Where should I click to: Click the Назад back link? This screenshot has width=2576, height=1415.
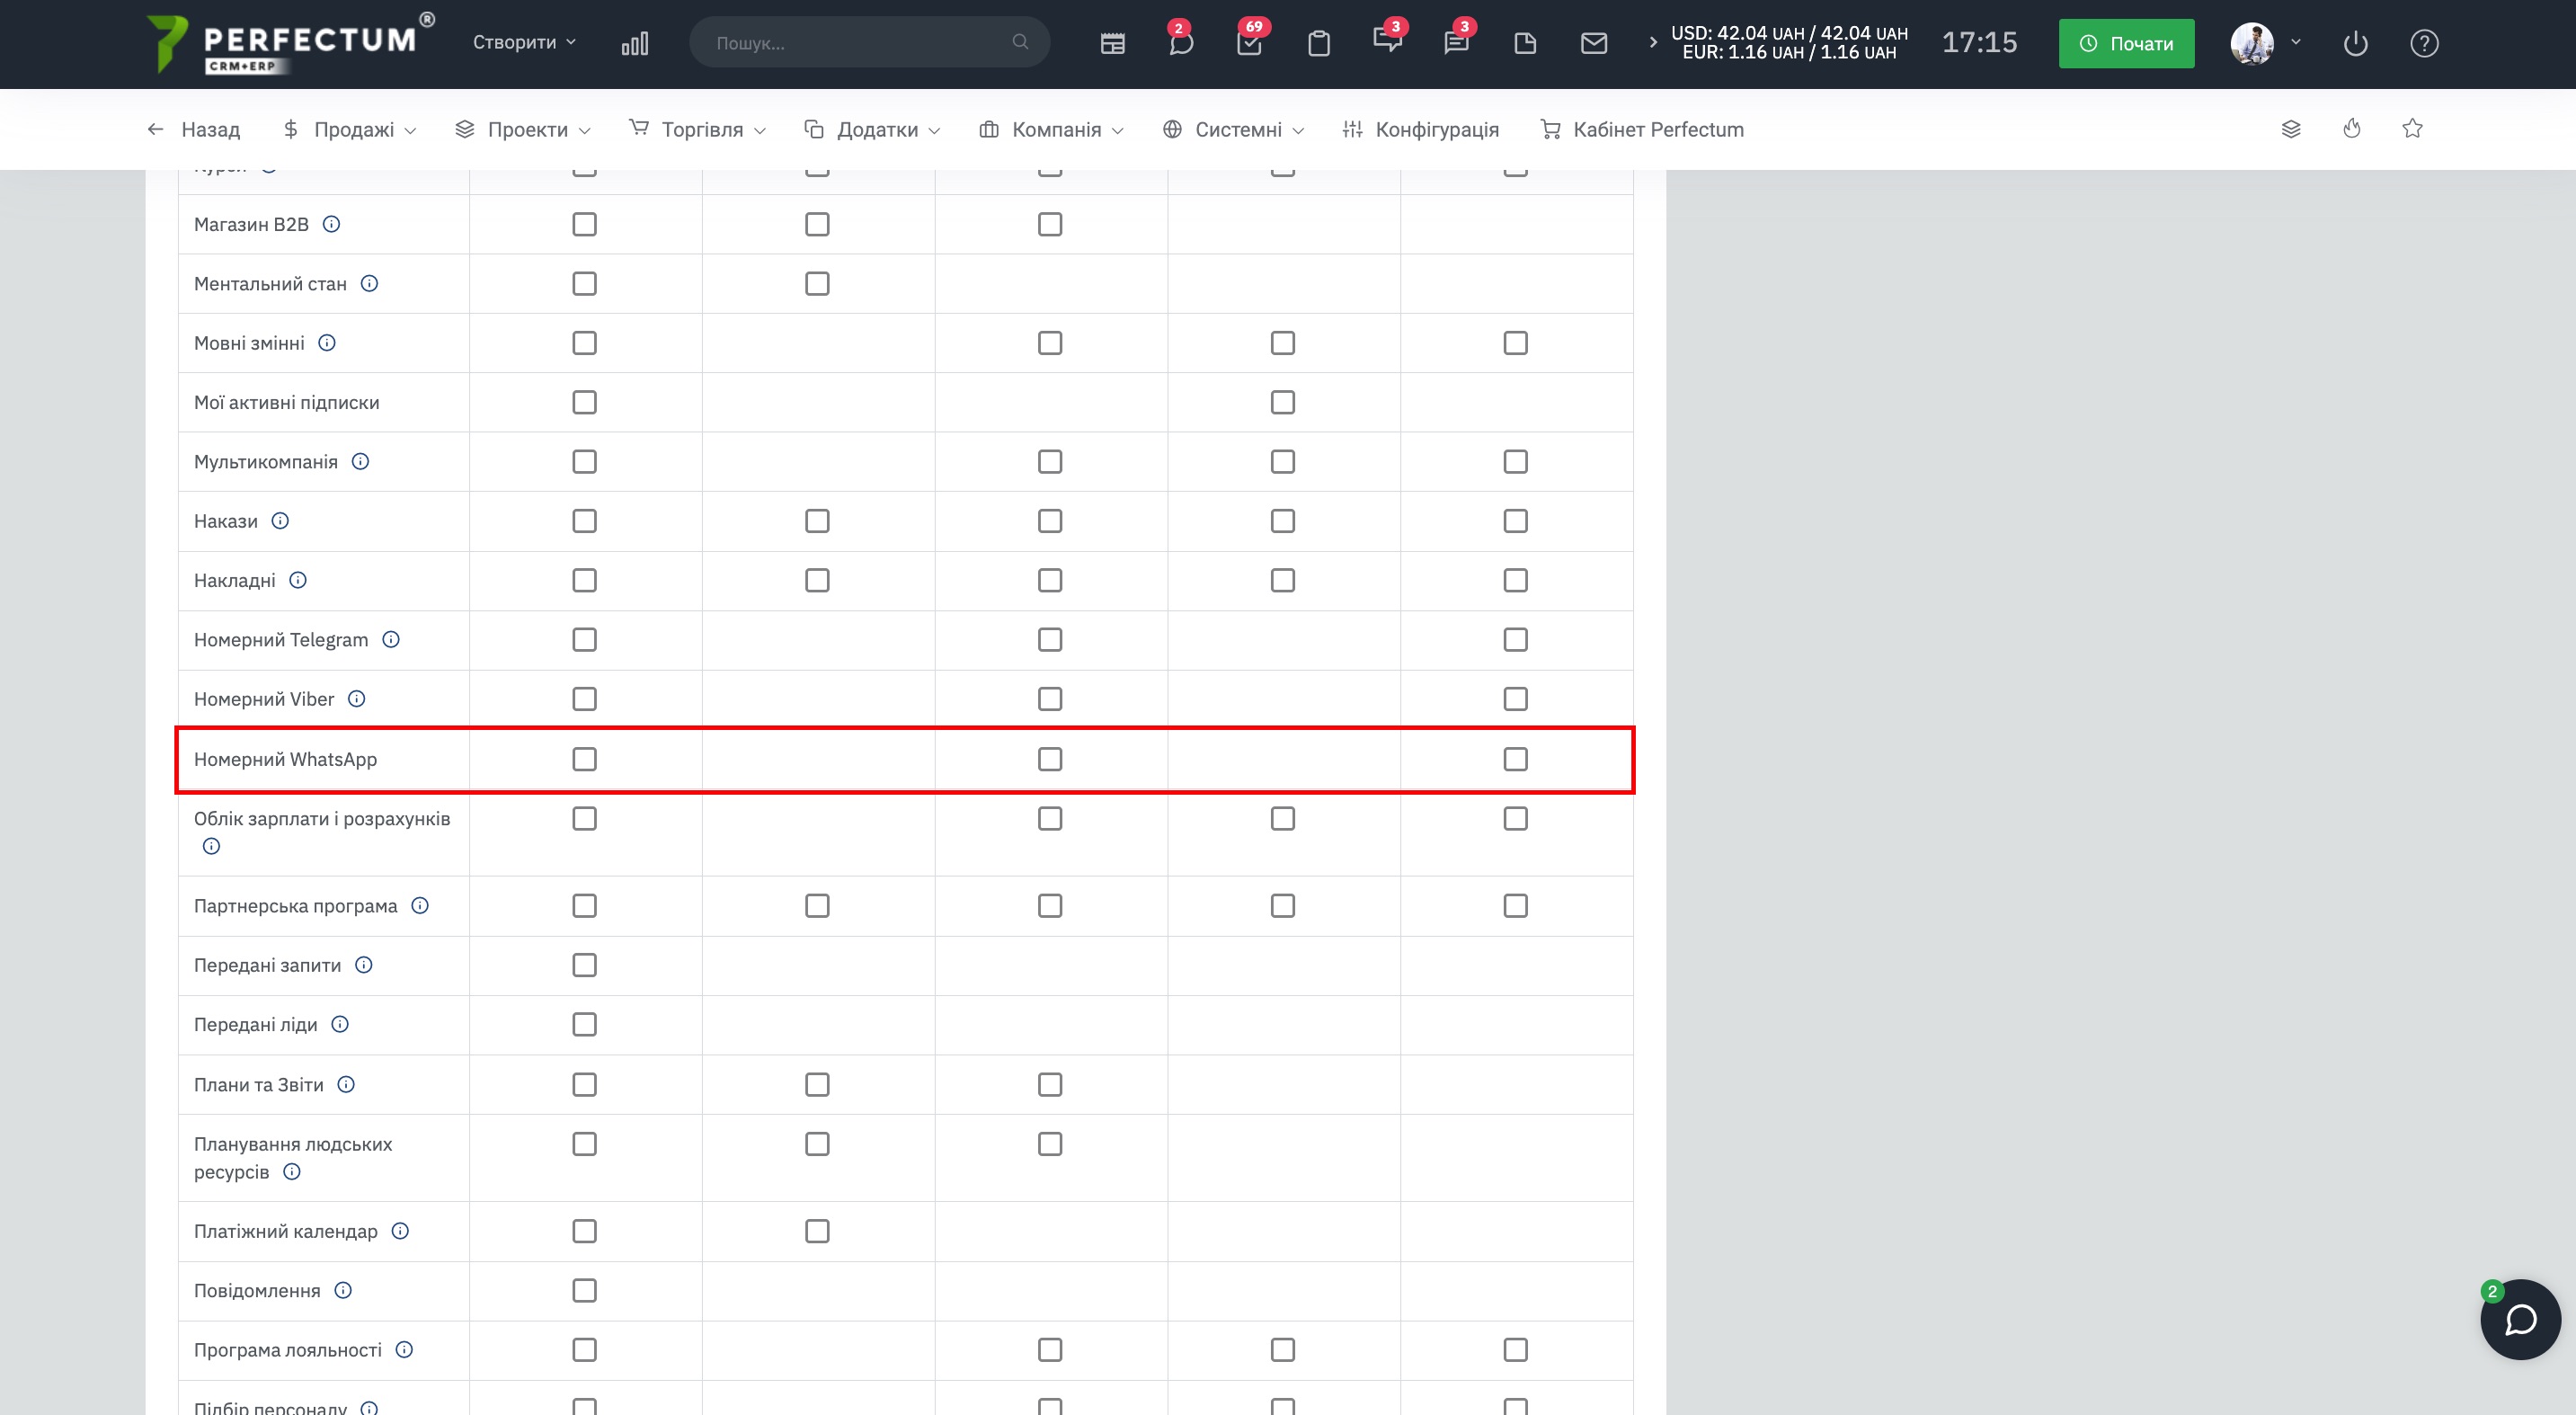tap(195, 129)
